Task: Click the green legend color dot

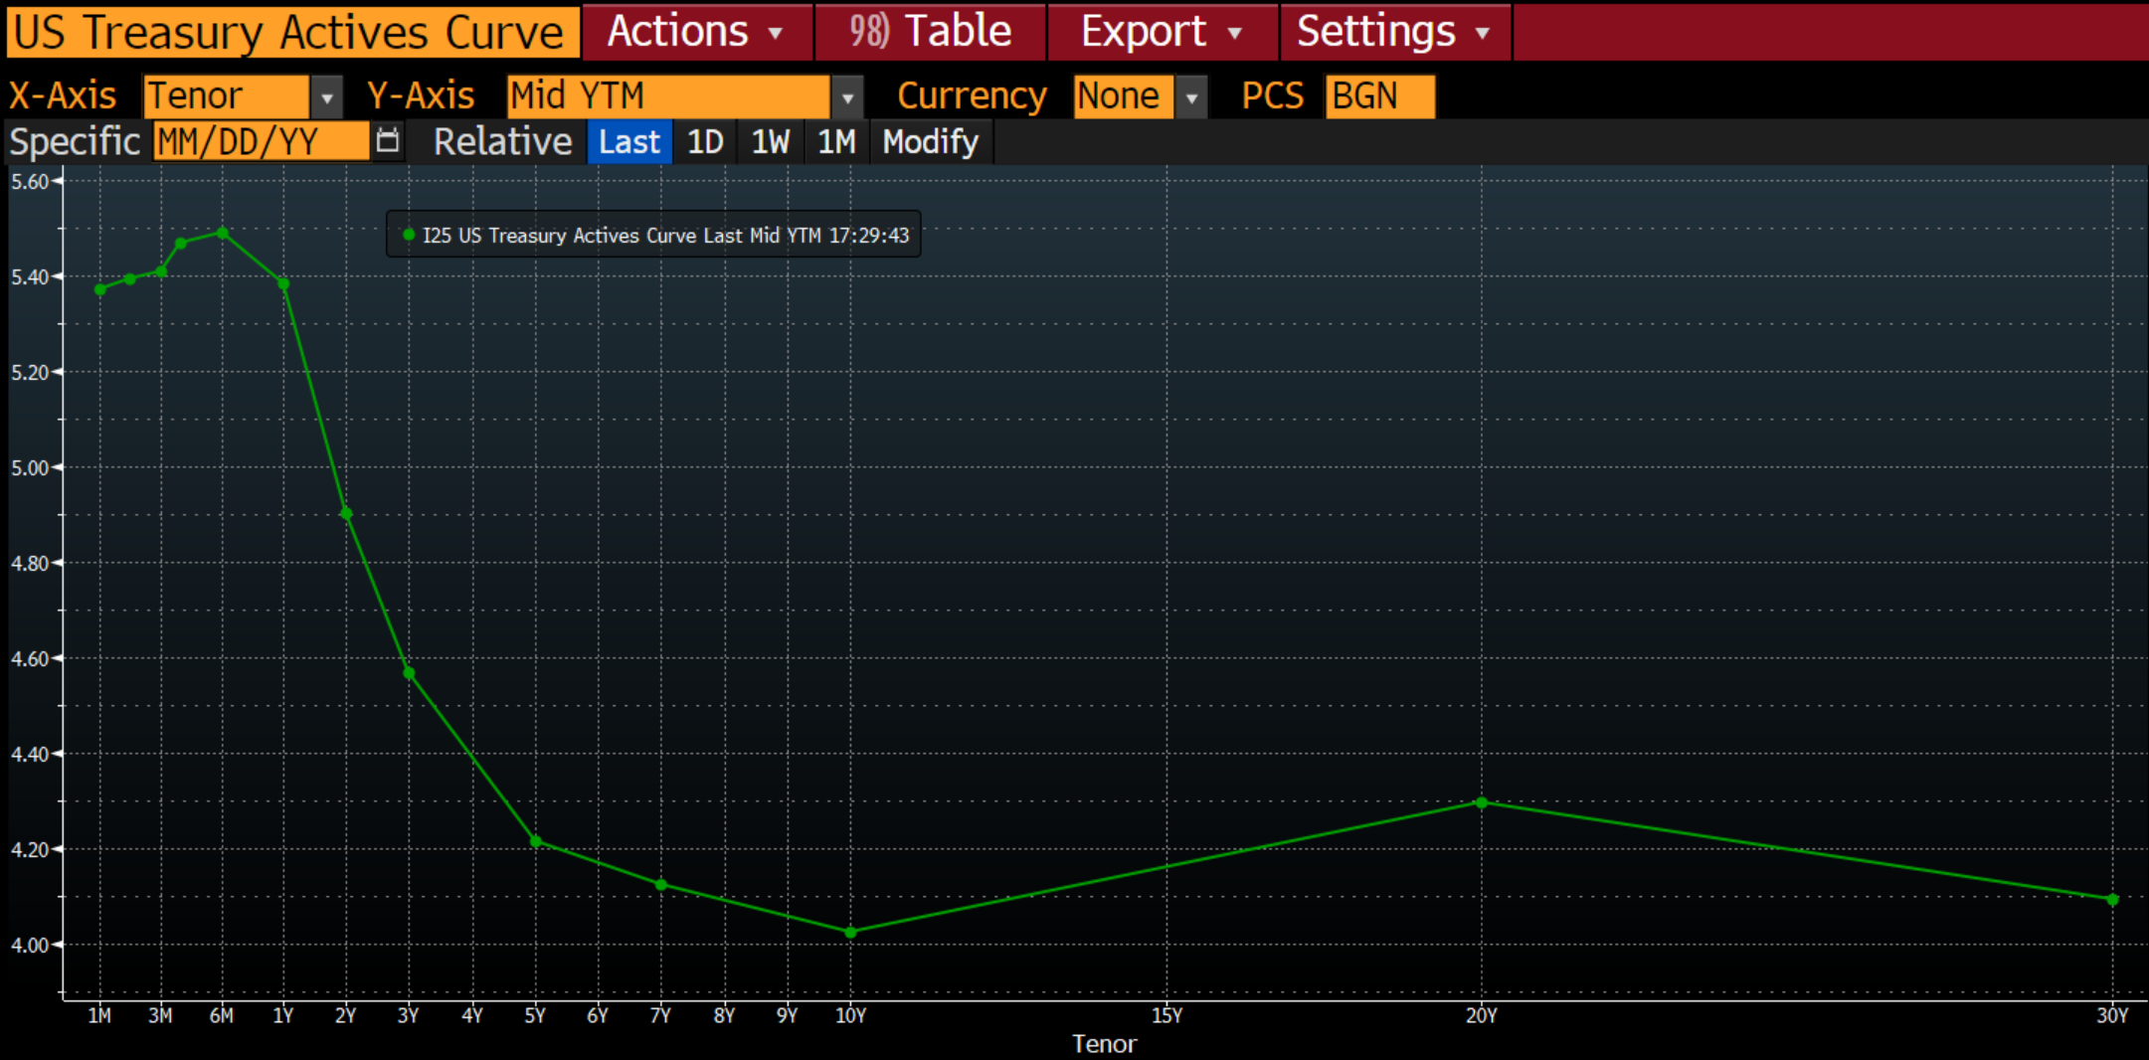Action: pos(408,235)
